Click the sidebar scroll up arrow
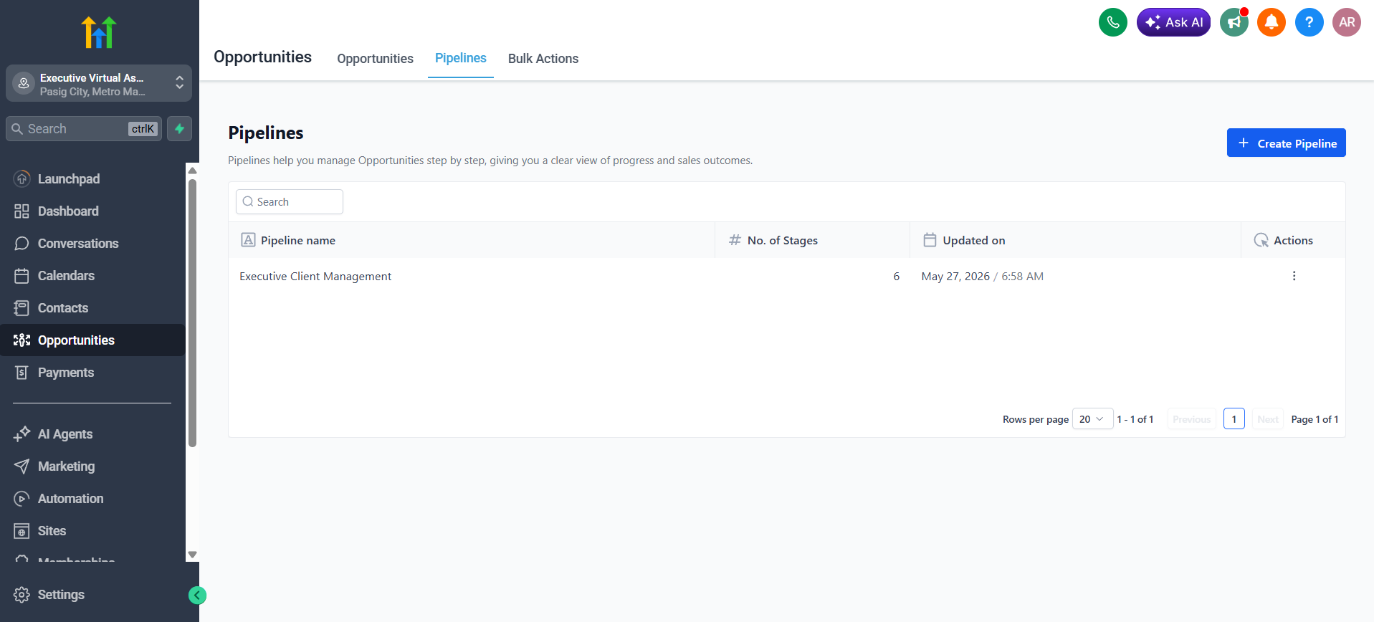 [192, 171]
